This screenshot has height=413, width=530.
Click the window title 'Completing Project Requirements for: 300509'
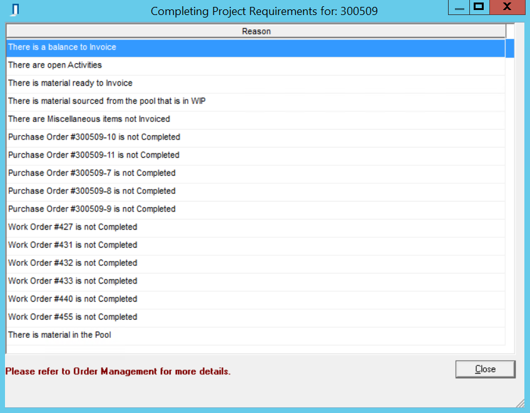[x=264, y=11]
